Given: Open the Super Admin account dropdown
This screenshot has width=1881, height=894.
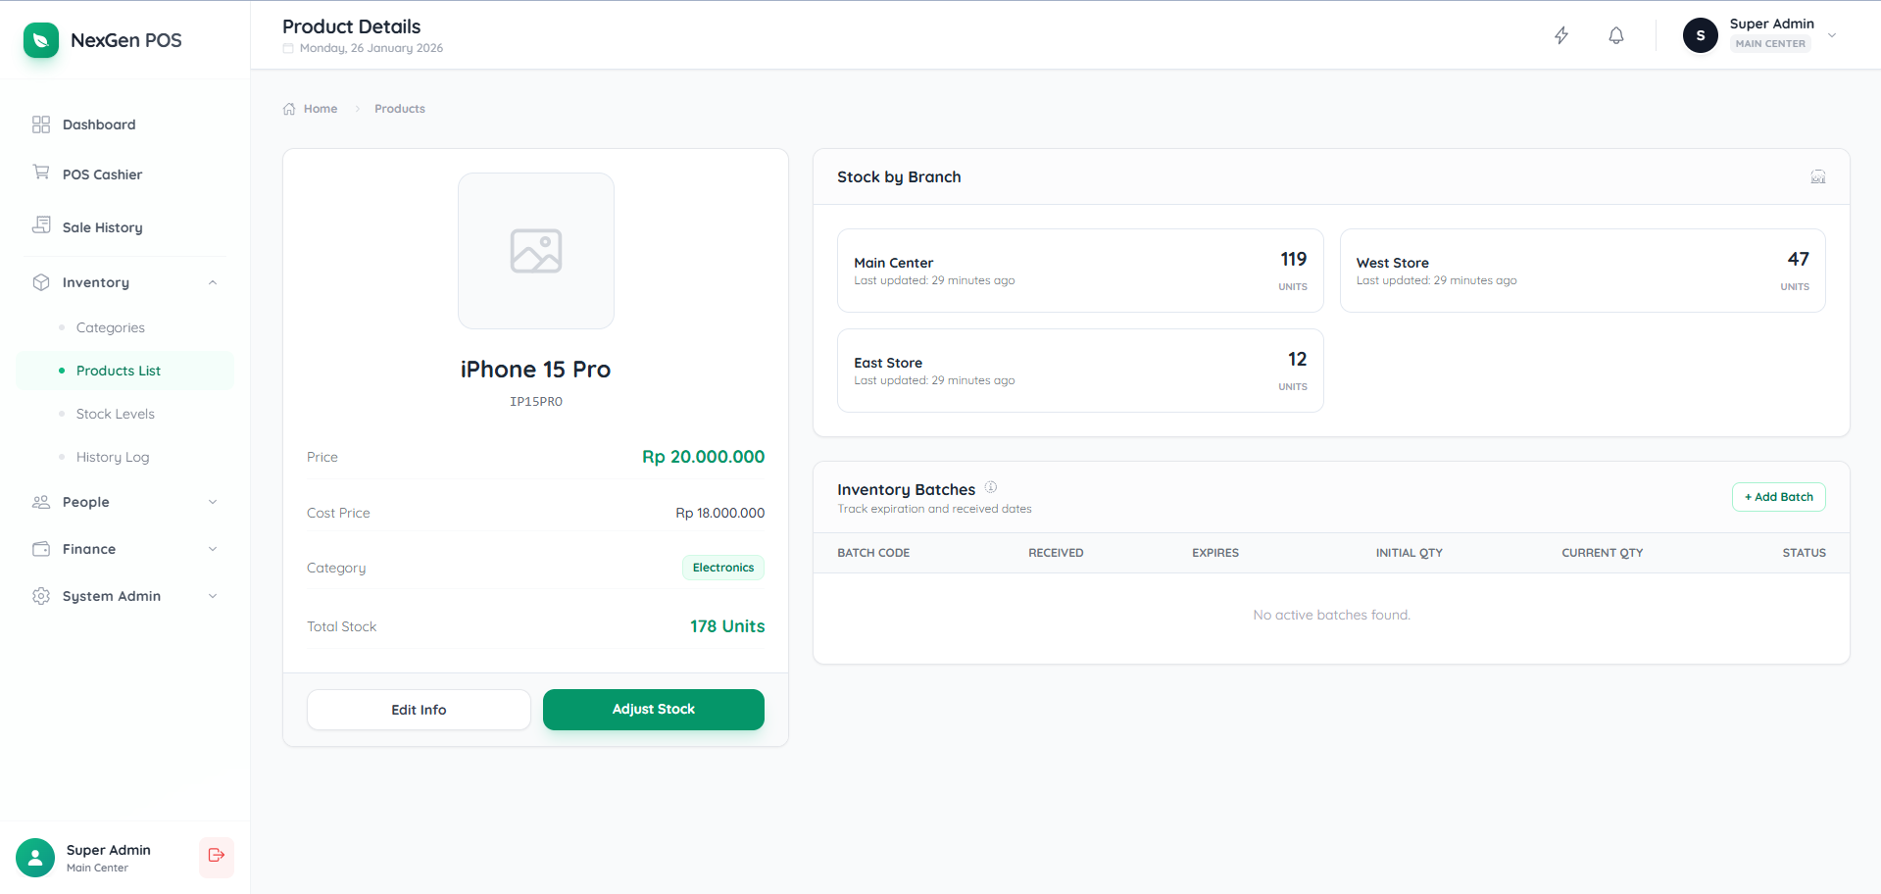Looking at the screenshot, I should [x=1832, y=34].
